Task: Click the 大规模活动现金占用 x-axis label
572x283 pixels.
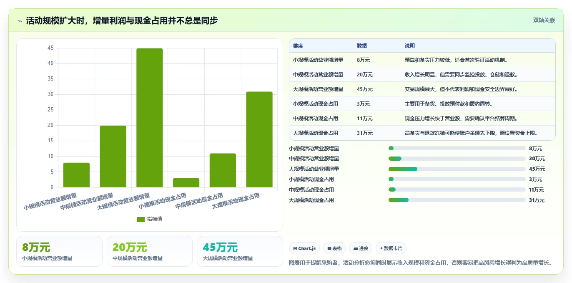Action: click(236, 201)
